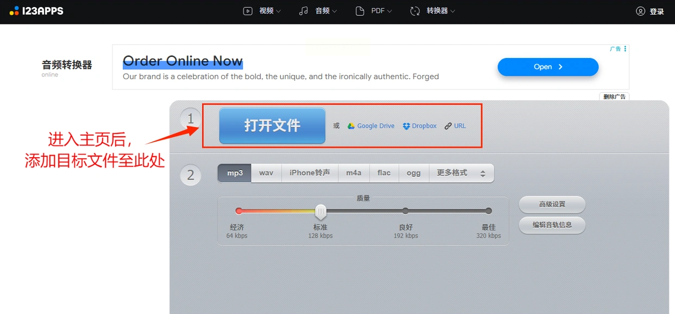Click the PDF document icon in navbar
The width and height of the screenshot is (675, 314).
pyautogui.click(x=360, y=11)
